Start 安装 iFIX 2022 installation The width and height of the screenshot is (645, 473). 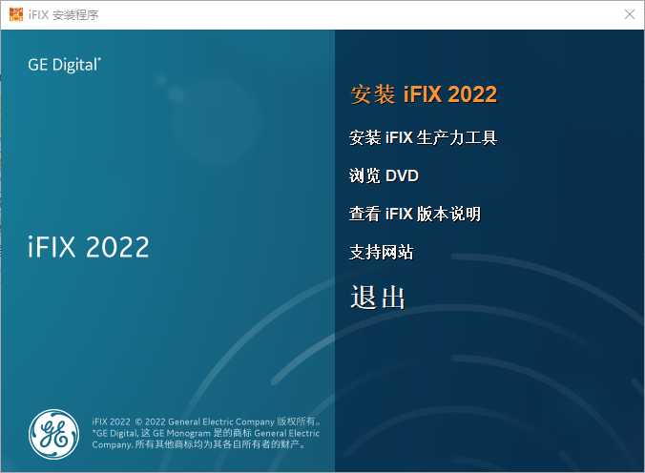pos(424,94)
